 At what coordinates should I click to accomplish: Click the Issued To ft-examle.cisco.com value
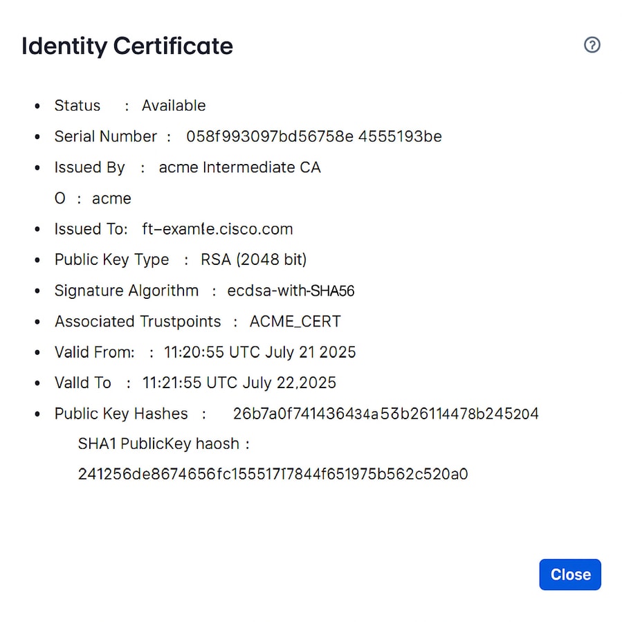[217, 229]
